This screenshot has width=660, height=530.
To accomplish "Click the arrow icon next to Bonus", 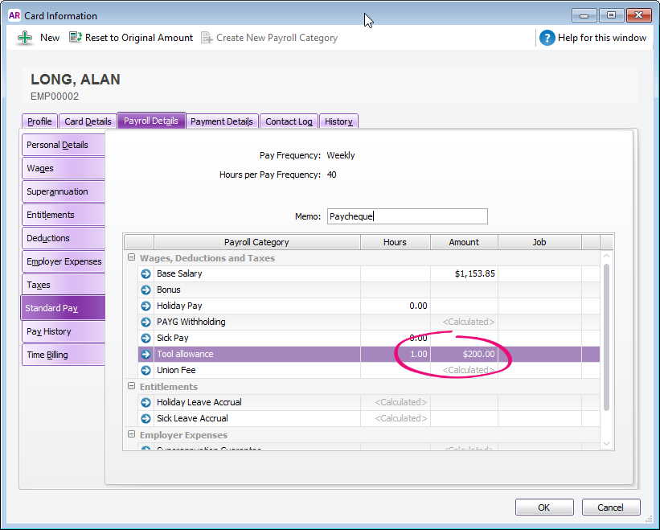I will 146,290.
